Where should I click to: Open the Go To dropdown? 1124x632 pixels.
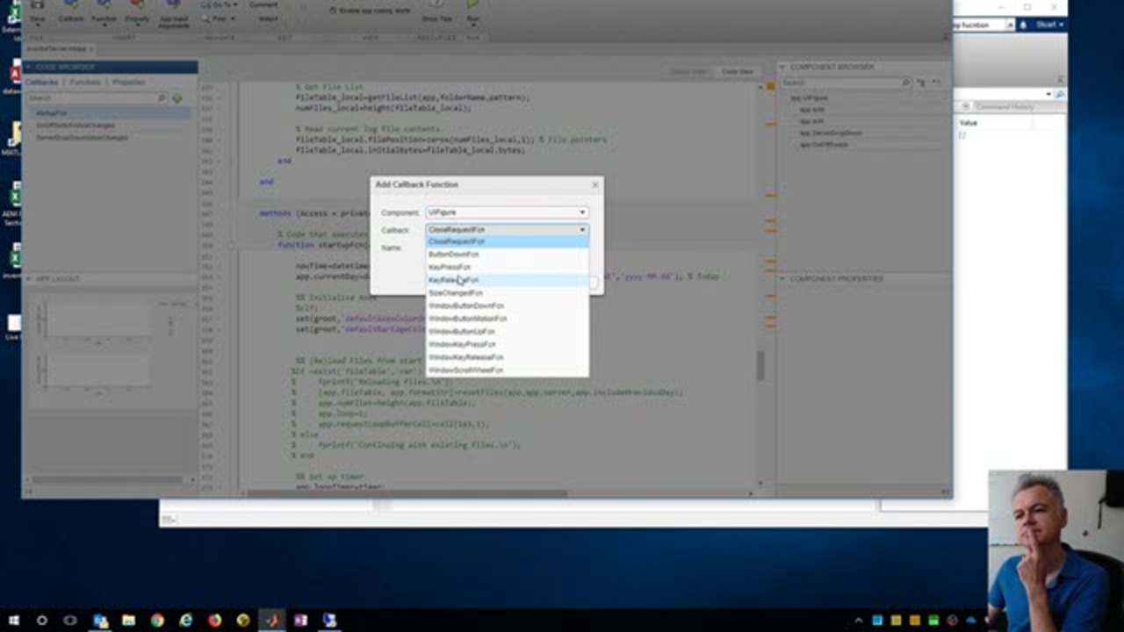point(222,4)
